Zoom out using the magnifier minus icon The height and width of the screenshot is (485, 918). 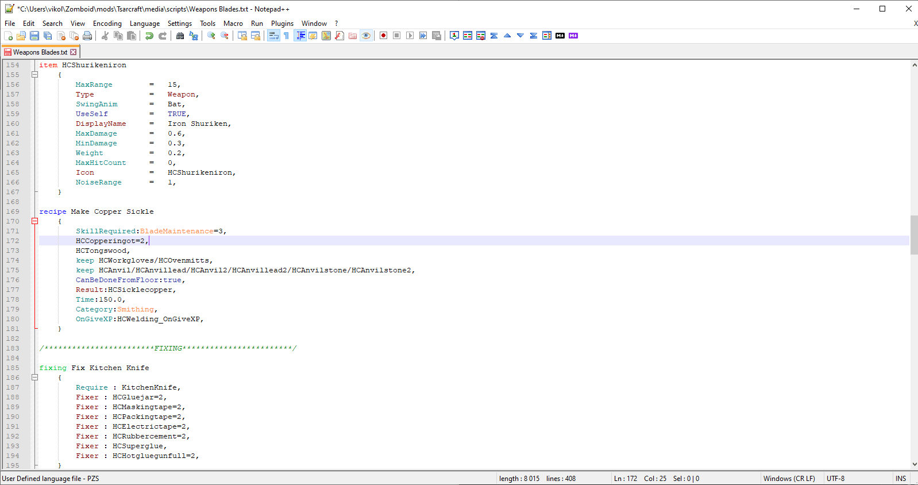tap(225, 36)
